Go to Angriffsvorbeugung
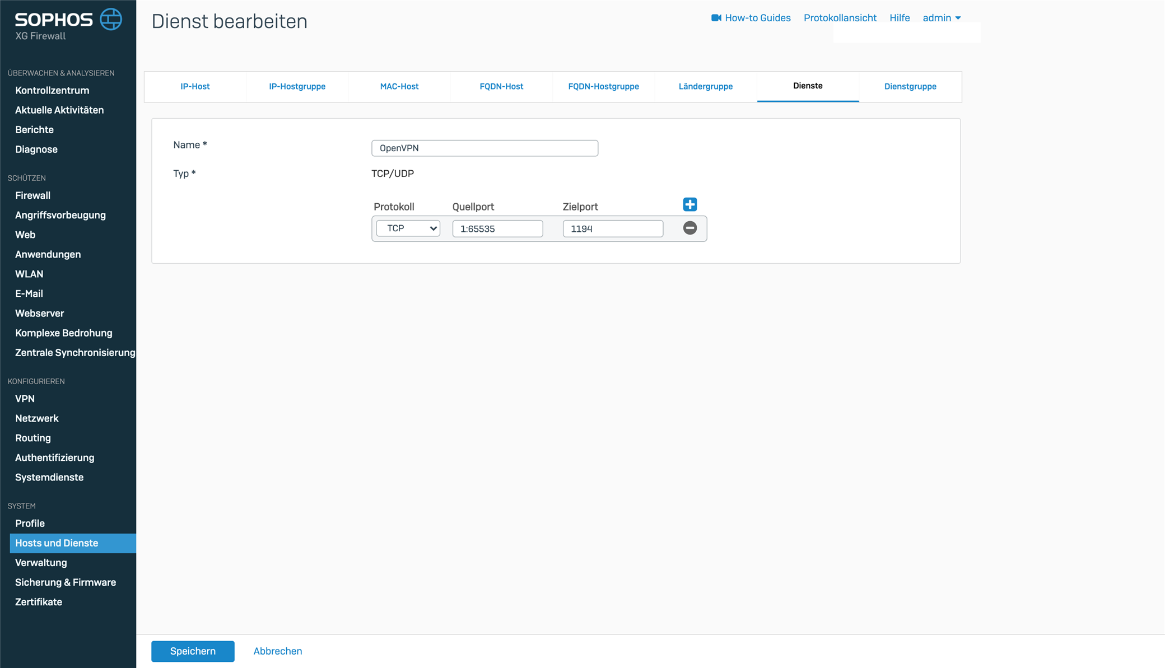 click(x=60, y=215)
